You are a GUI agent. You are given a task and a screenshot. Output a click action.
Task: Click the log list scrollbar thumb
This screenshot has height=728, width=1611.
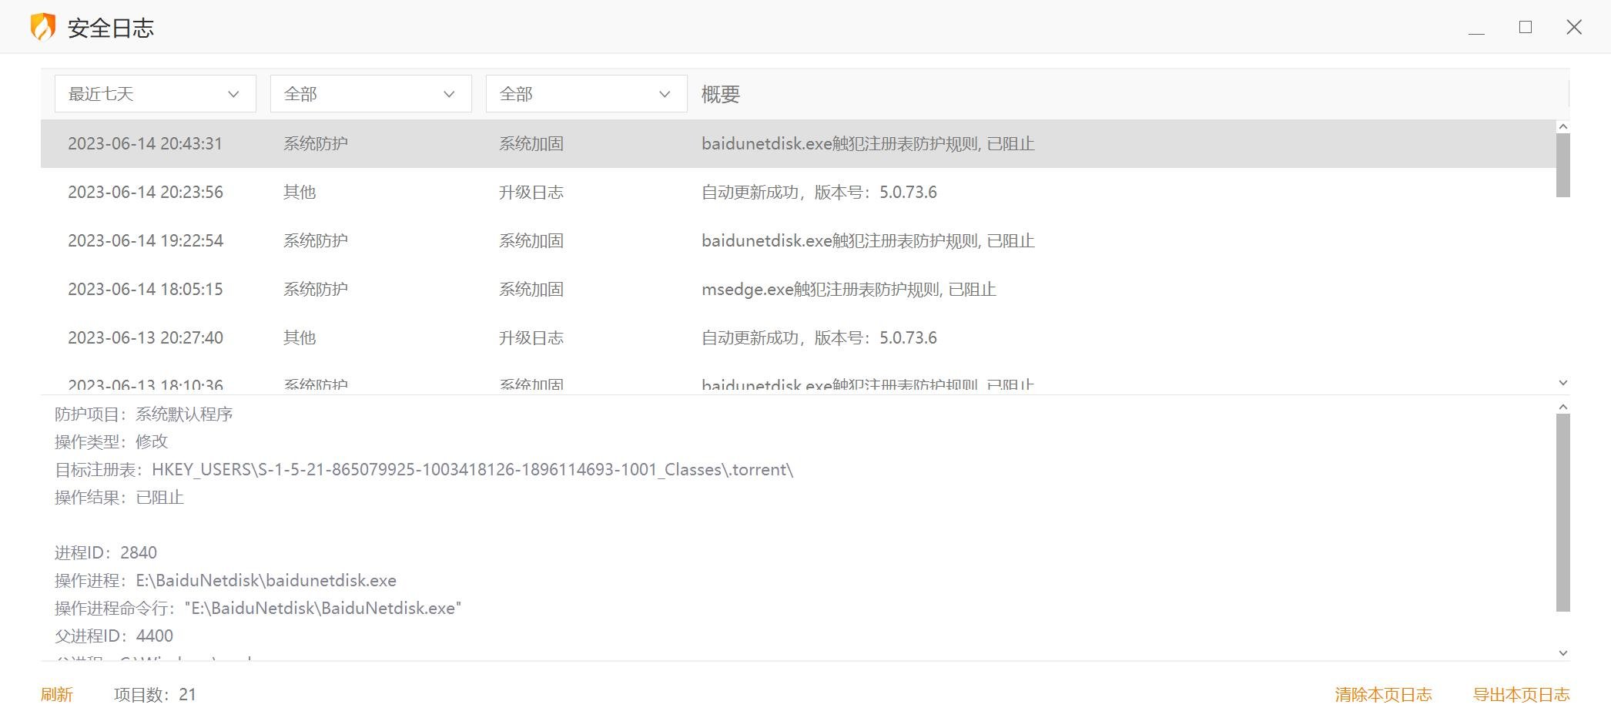(1563, 166)
